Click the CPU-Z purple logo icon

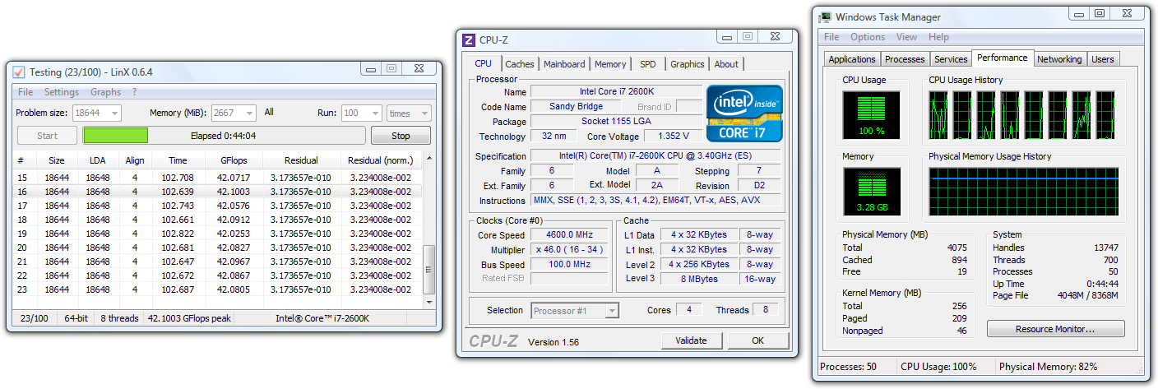click(x=469, y=39)
